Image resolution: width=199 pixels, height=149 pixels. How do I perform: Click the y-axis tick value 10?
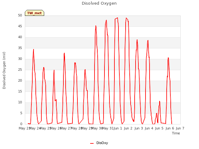point(20,102)
